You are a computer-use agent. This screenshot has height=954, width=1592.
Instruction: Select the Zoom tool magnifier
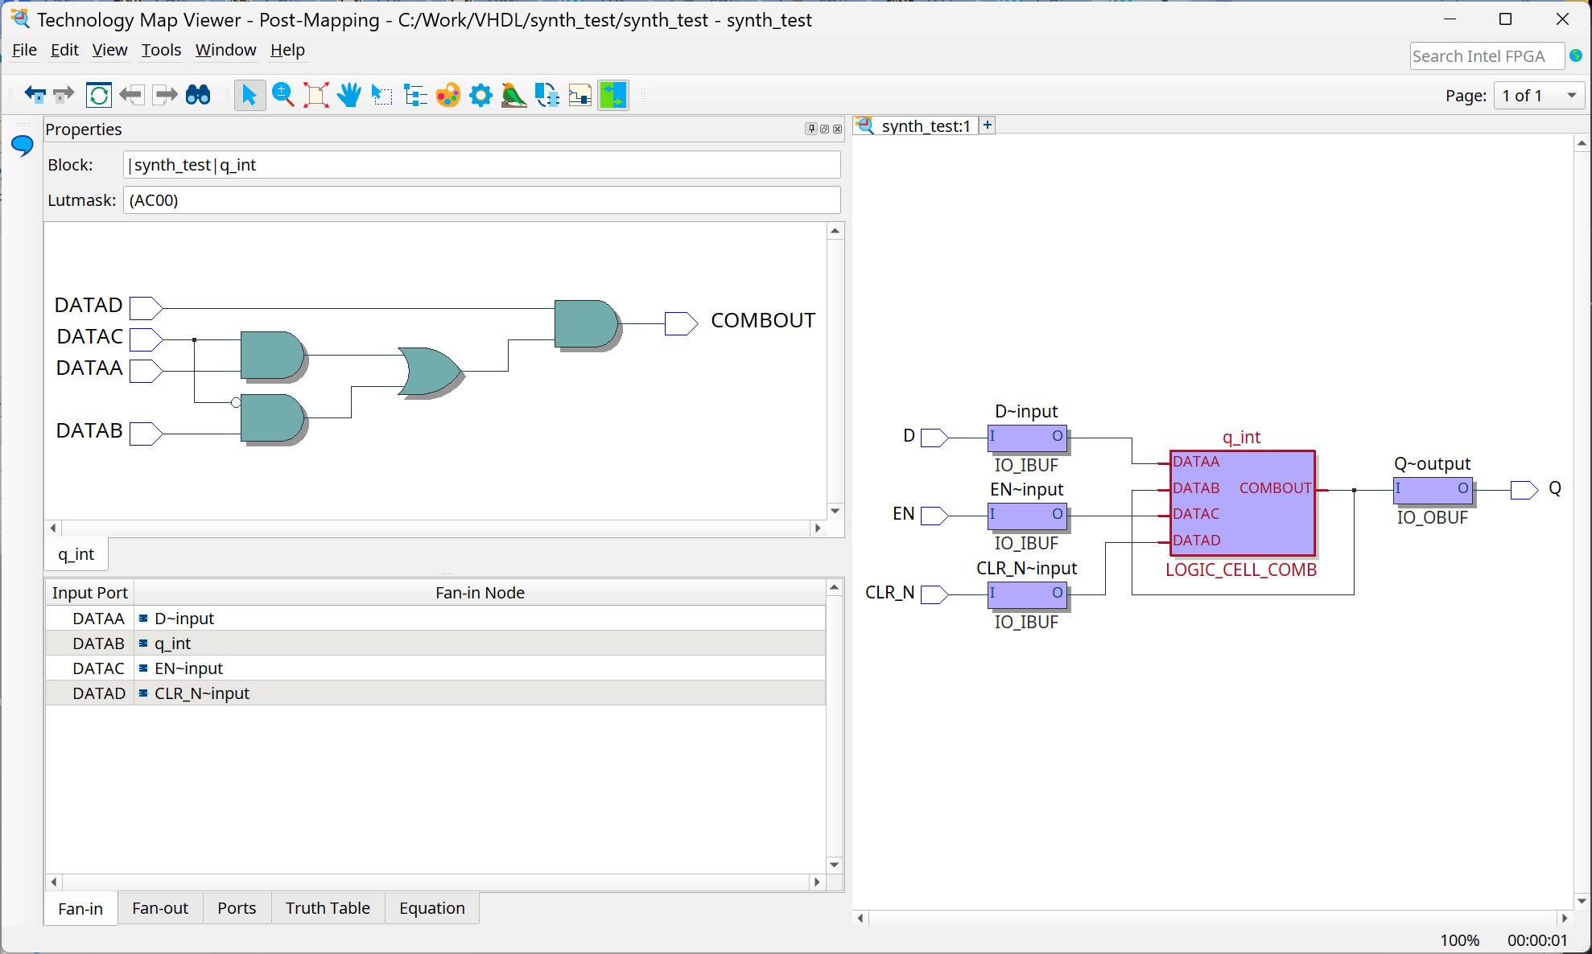(283, 95)
